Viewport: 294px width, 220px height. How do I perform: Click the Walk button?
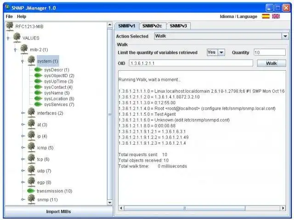coord(271,63)
